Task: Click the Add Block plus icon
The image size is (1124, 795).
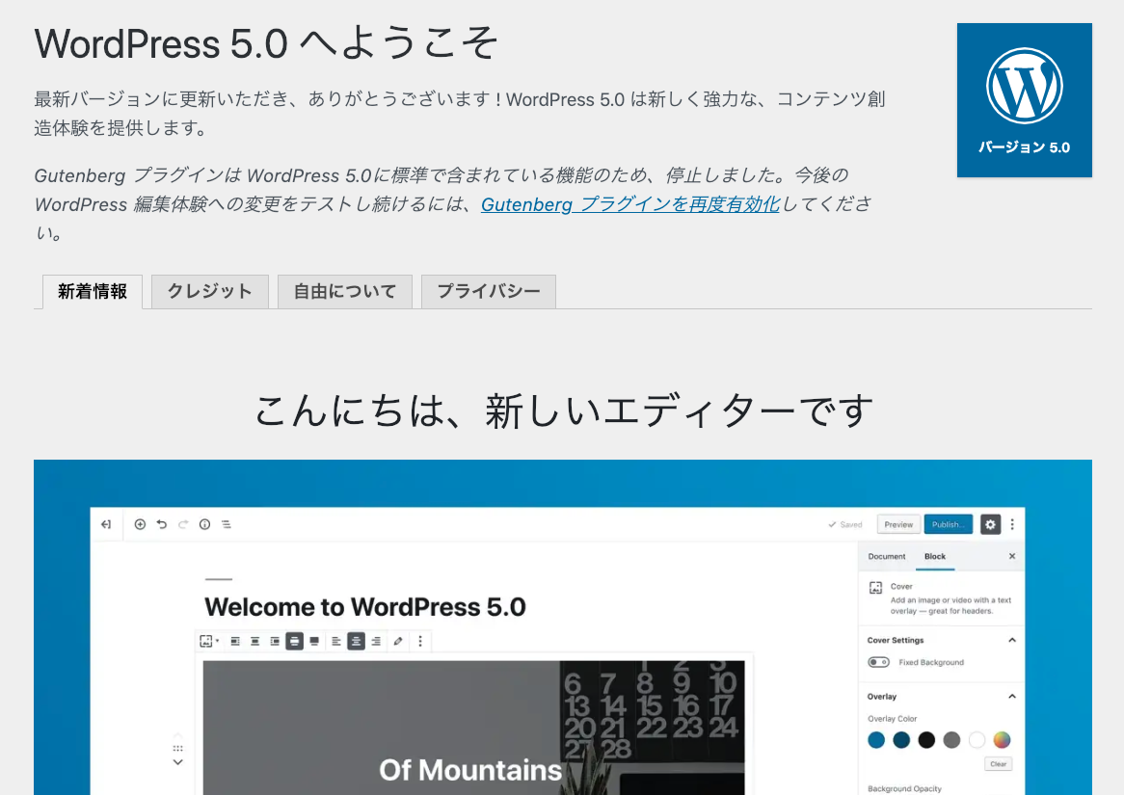Action: 140,524
